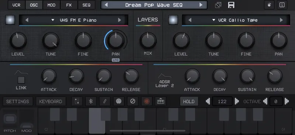
Task: Toggle layer 1 glowing power button
Action: click(10, 20)
